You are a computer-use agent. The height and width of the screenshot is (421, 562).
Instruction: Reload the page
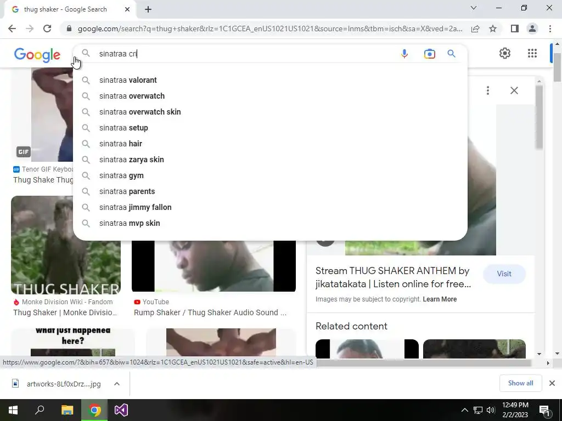[x=47, y=29]
